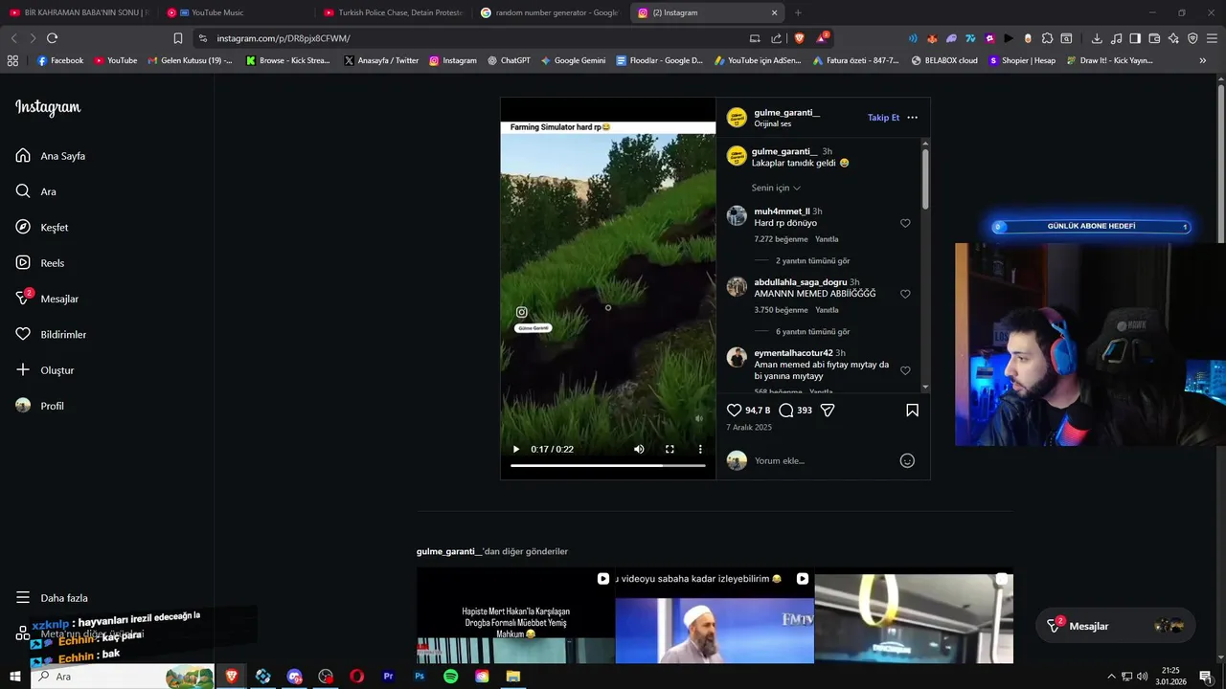Open browser downloads icon
The width and height of the screenshot is (1226, 689).
pos(1097,38)
